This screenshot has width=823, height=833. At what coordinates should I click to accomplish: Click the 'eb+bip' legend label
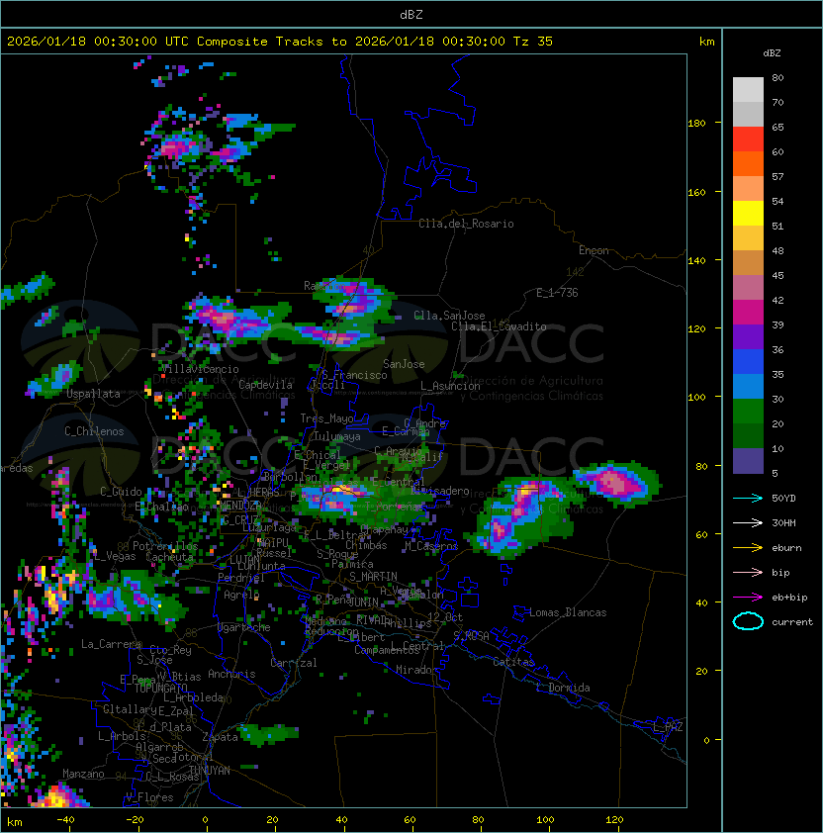tap(789, 598)
